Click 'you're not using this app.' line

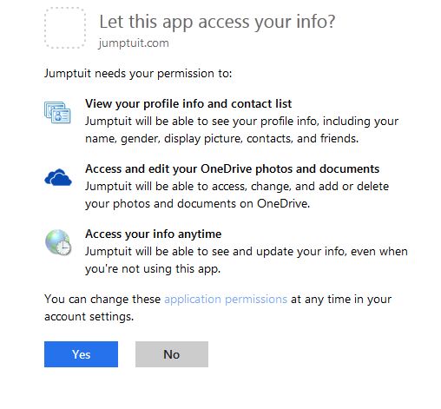tap(153, 269)
